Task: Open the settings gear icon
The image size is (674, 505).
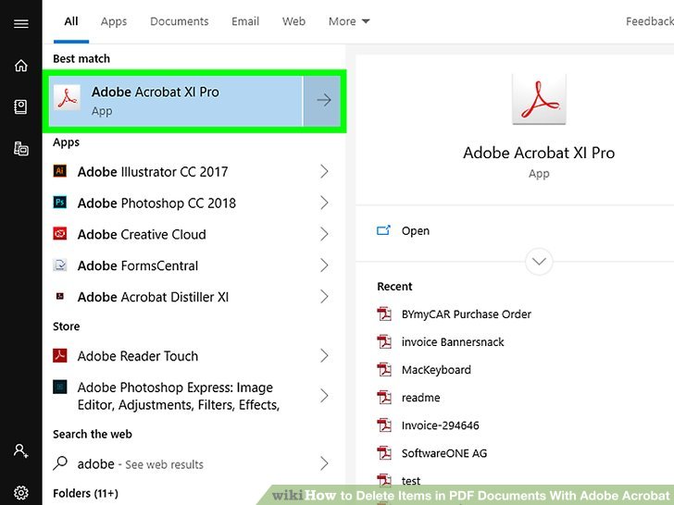Action: pyautogui.click(x=21, y=492)
